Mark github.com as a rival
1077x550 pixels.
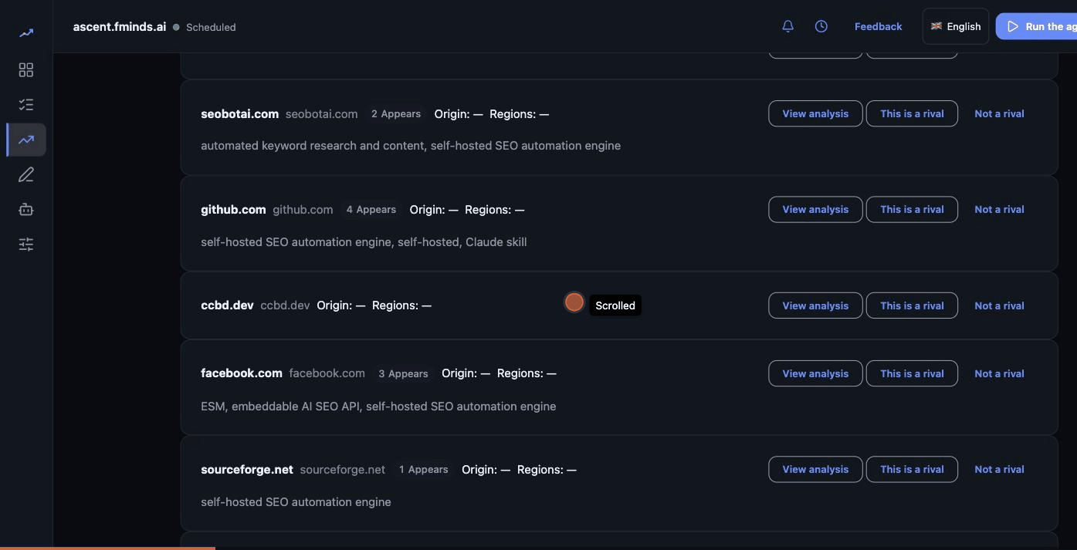pyautogui.click(x=912, y=209)
